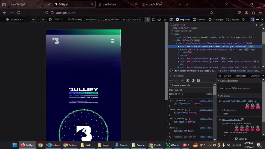Screen dimensions: 265x149
Task: Pick a color with the eyedropper
Action: pyautogui.click(x=262, y=25)
